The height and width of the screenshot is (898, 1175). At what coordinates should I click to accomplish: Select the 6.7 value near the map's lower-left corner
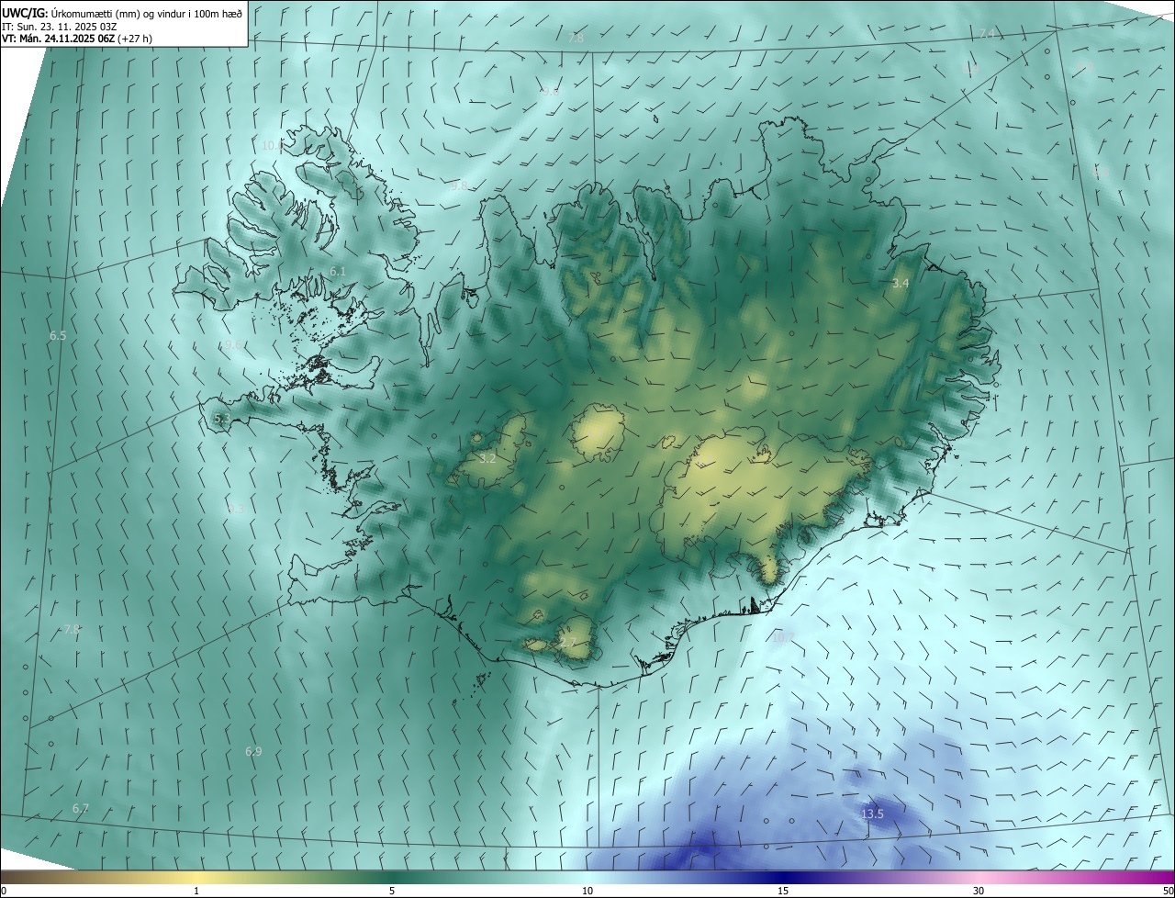coord(81,809)
